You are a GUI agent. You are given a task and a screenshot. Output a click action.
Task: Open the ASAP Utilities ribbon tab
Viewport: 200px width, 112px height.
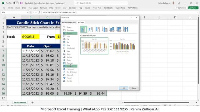(x=132, y=8)
